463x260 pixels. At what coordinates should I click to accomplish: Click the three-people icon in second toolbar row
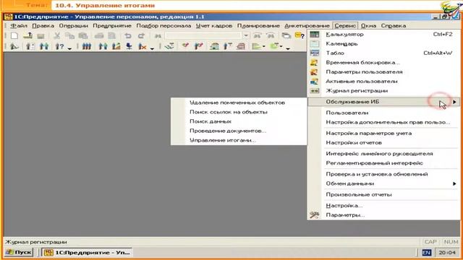[87, 46]
